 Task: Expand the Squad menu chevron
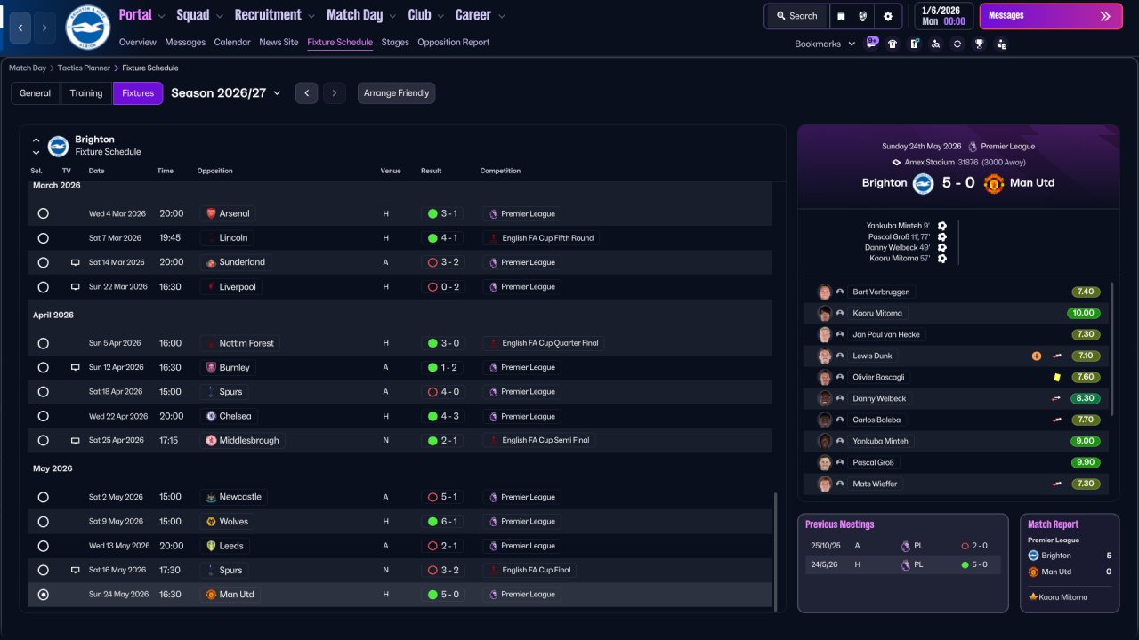[x=219, y=16]
